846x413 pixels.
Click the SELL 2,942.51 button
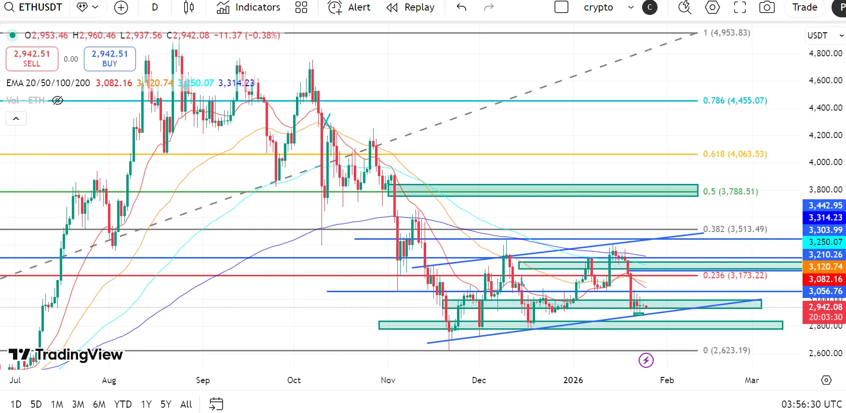click(32, 59)
